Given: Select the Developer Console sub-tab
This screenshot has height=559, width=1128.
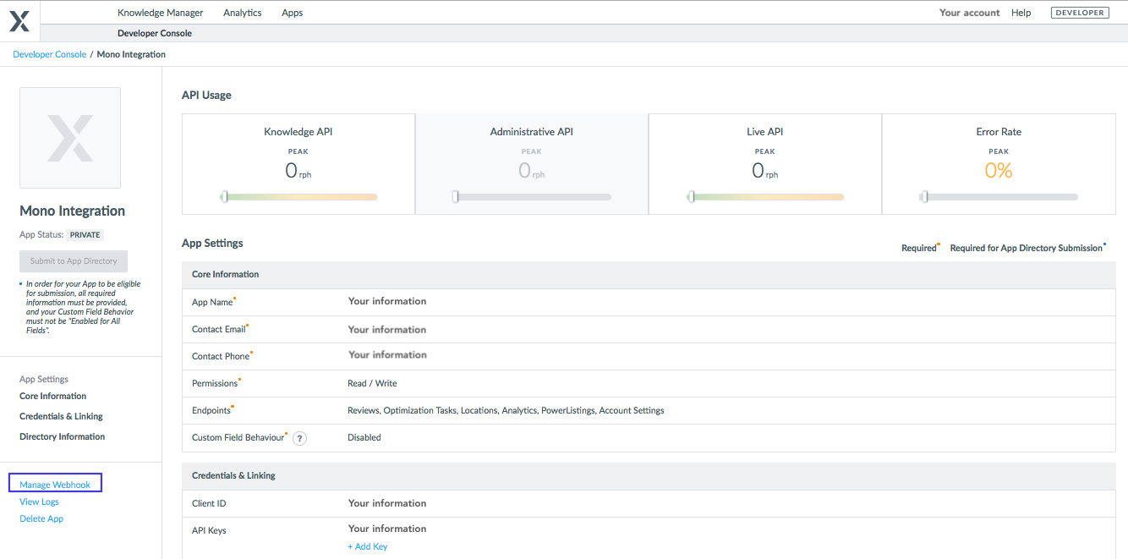Looking at the screenshot, I should 155,33.
